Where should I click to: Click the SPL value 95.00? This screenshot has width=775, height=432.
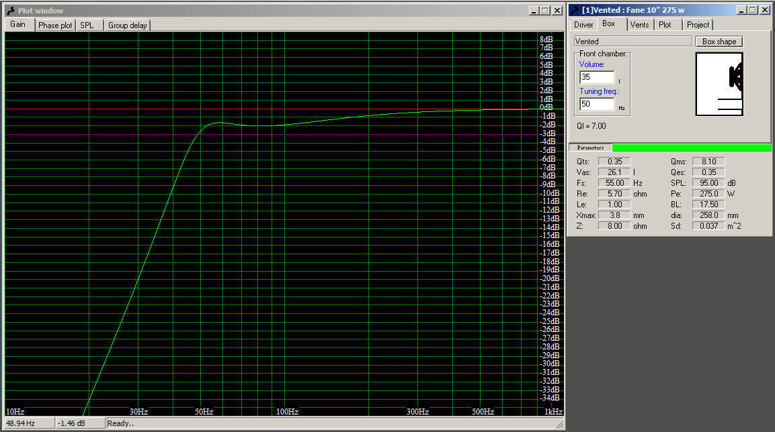[x=708, y=183]
